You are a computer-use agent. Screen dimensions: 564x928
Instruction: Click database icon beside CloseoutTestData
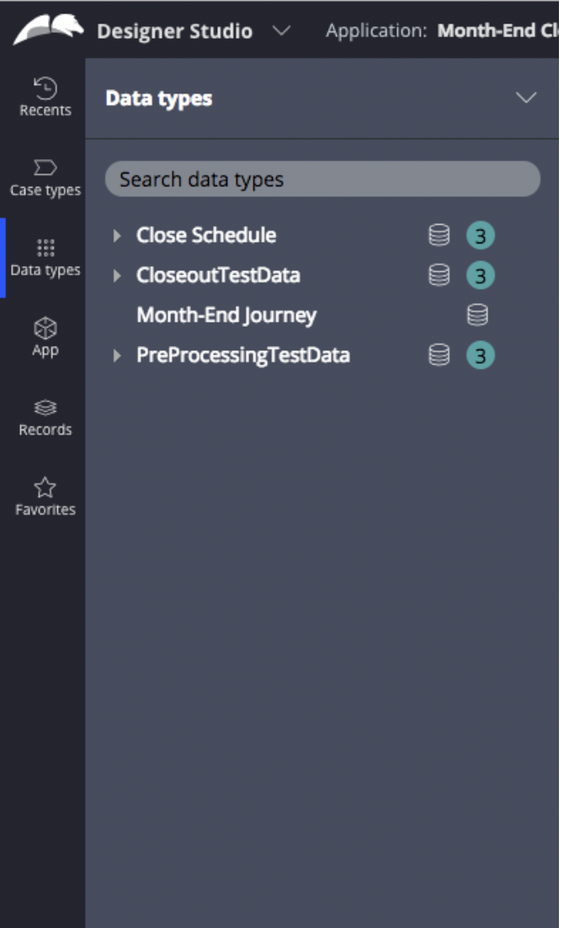coord(439,275)
